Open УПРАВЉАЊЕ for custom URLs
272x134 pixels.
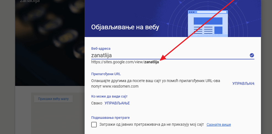pos(243,83)
